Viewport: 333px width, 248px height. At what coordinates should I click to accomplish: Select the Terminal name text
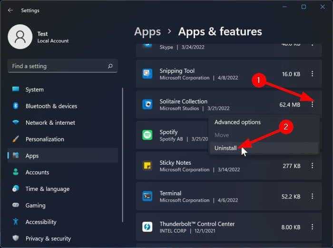tap(170, 193)
